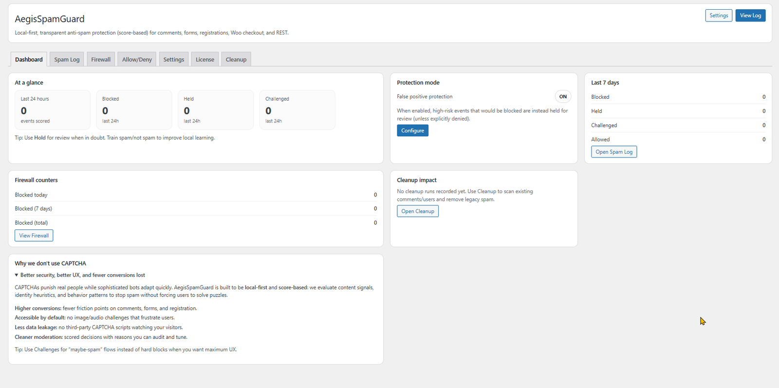Image resolution: width=779 pixels, height=388 pixels.
Task: Click the View Firewall button
Action: (x=34, y=236)
